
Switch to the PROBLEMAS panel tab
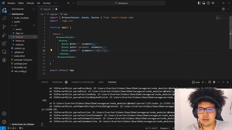tap(60, 82)
